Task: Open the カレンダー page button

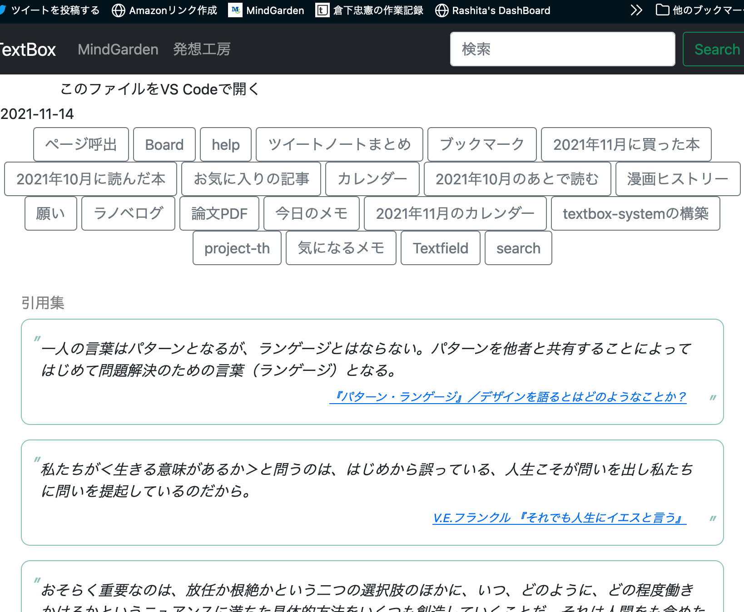Action: pyautogui.click(x=372, y=179)
